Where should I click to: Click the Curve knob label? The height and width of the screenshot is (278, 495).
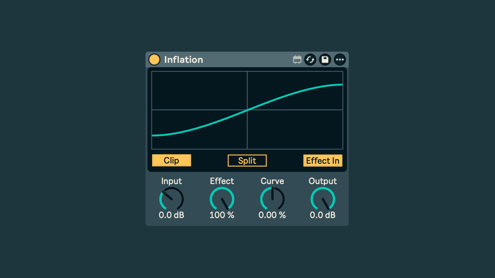coord(272,181)
